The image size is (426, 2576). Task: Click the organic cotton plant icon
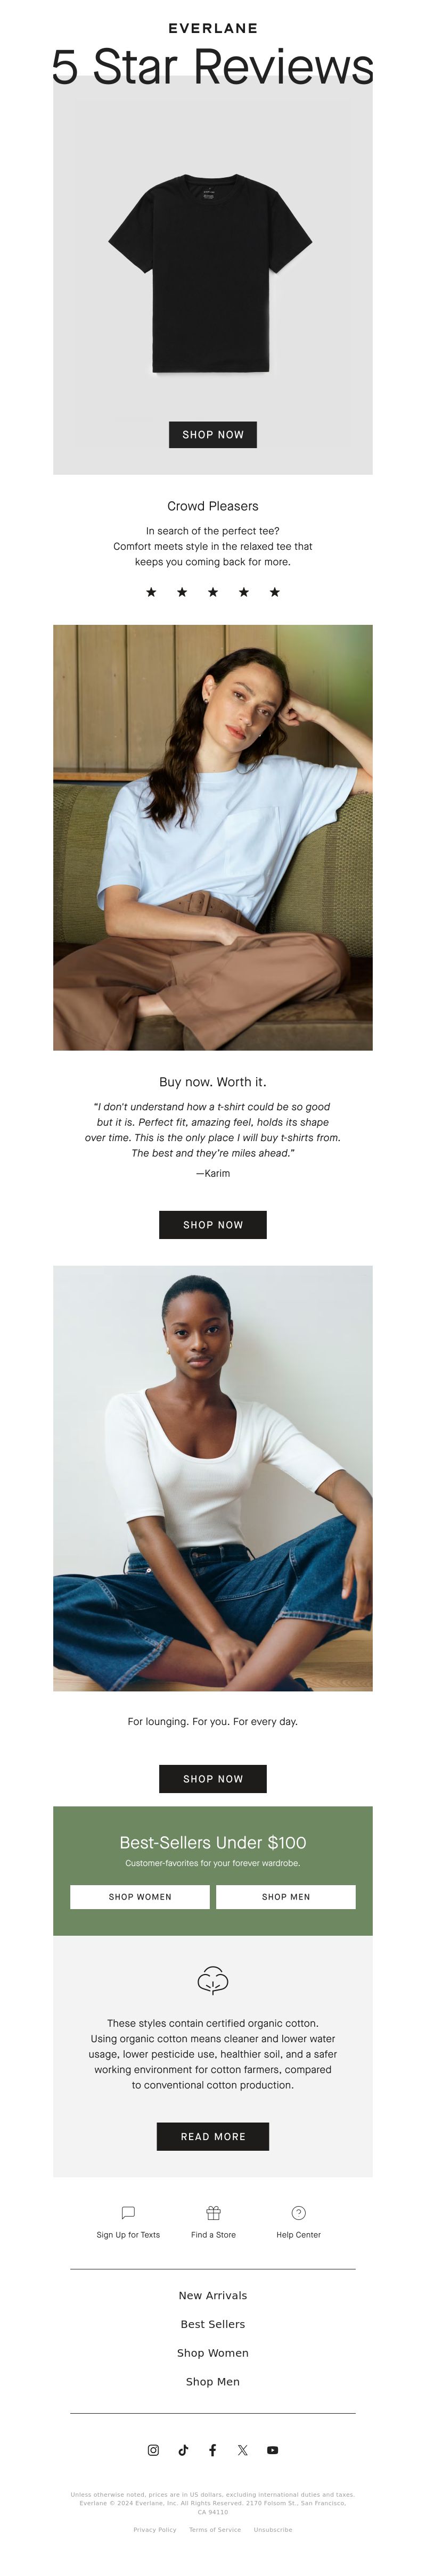click(x=213, y=1979)
